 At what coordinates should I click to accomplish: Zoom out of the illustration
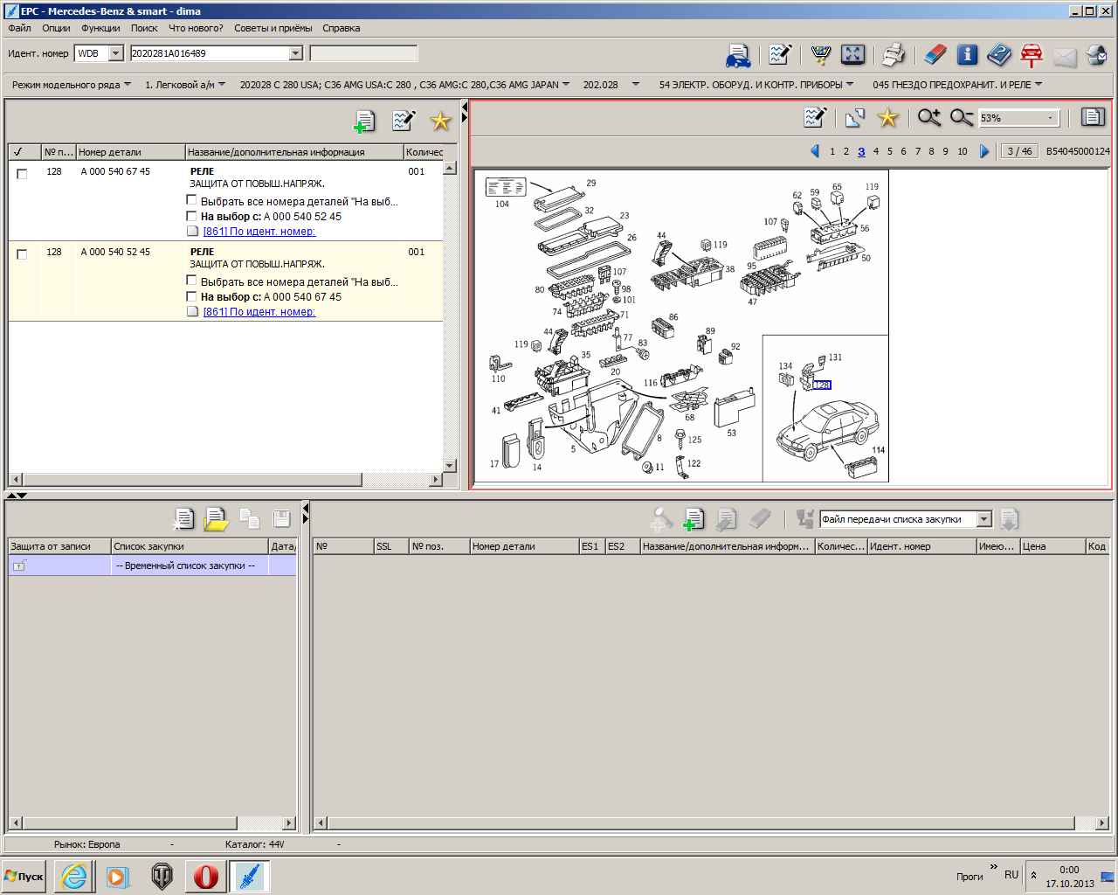[x=961, y=117]
